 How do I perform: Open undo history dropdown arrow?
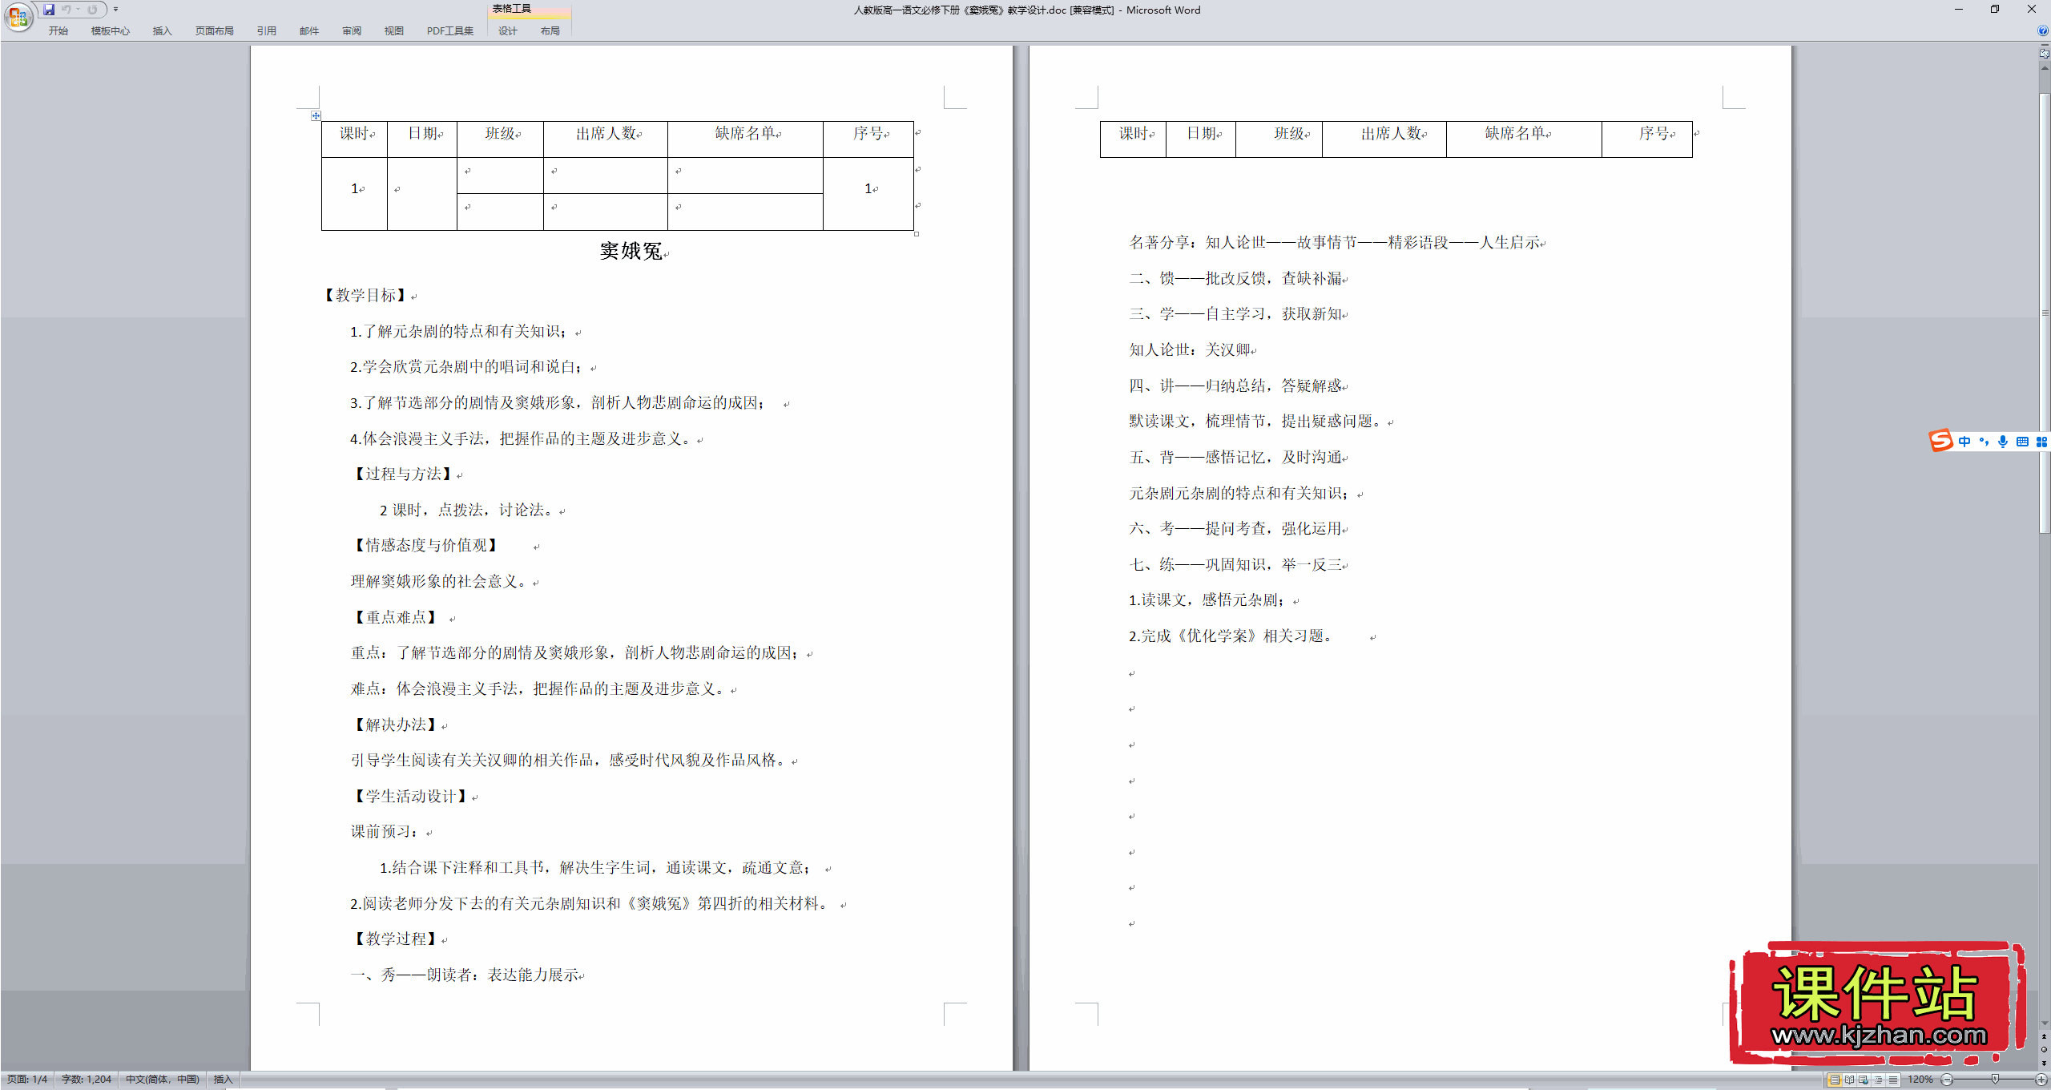[x=79, y=10]
